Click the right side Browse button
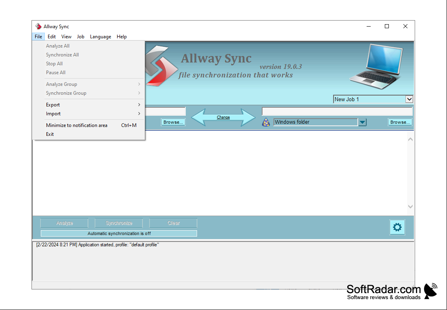The width and height of the screenshot is (447, 310). [x=400, y=122]
